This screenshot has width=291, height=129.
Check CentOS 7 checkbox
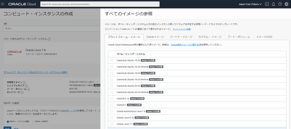112,105
